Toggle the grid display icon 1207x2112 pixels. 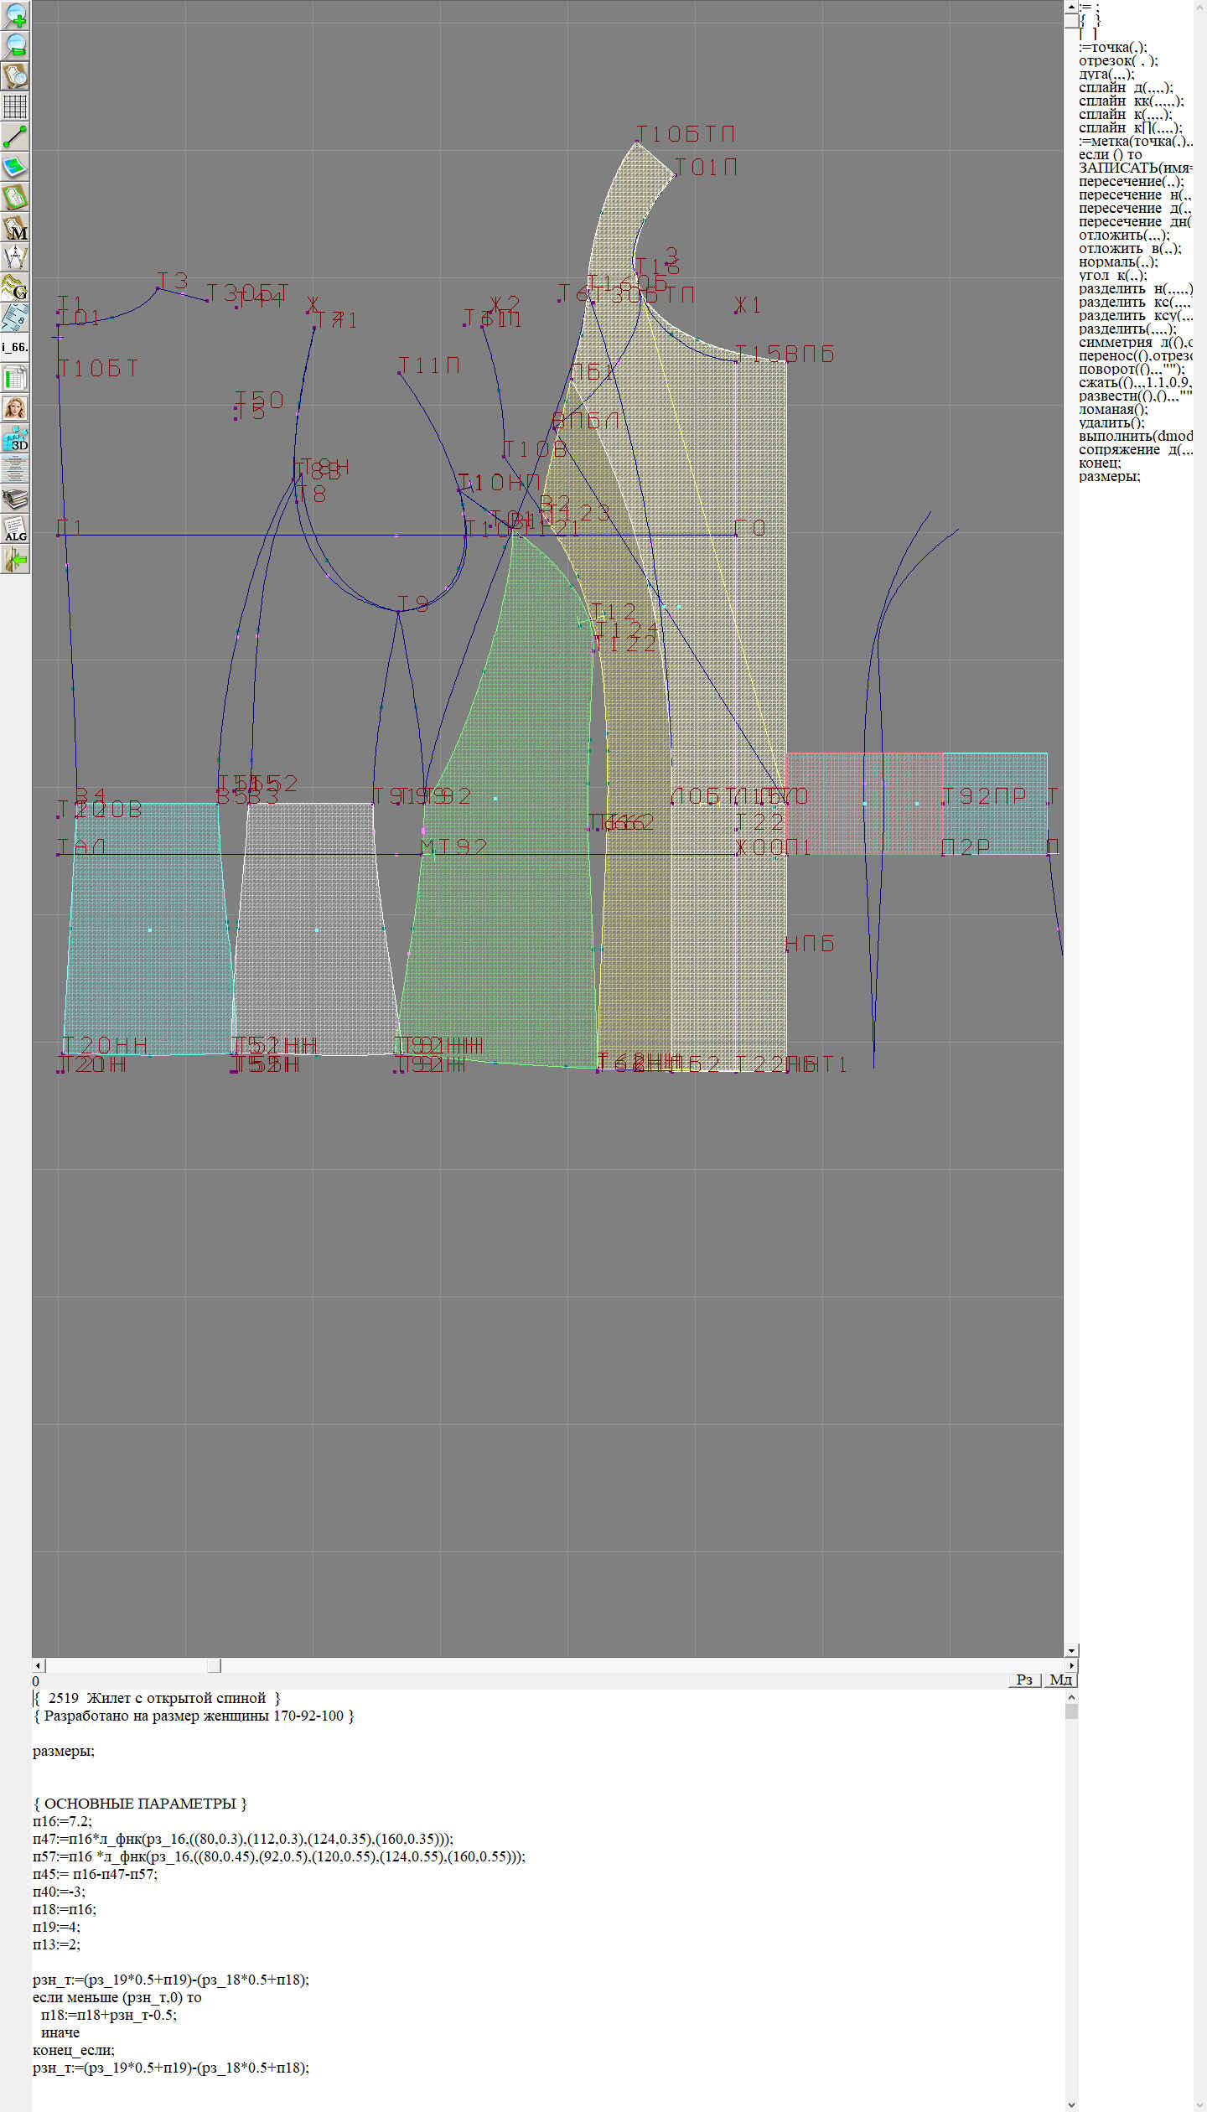click(x=15, y=106)
